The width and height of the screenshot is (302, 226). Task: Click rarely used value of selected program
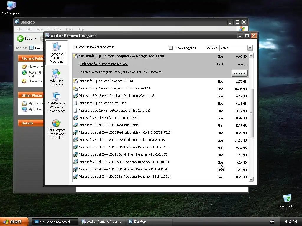[x=242, y=64]
